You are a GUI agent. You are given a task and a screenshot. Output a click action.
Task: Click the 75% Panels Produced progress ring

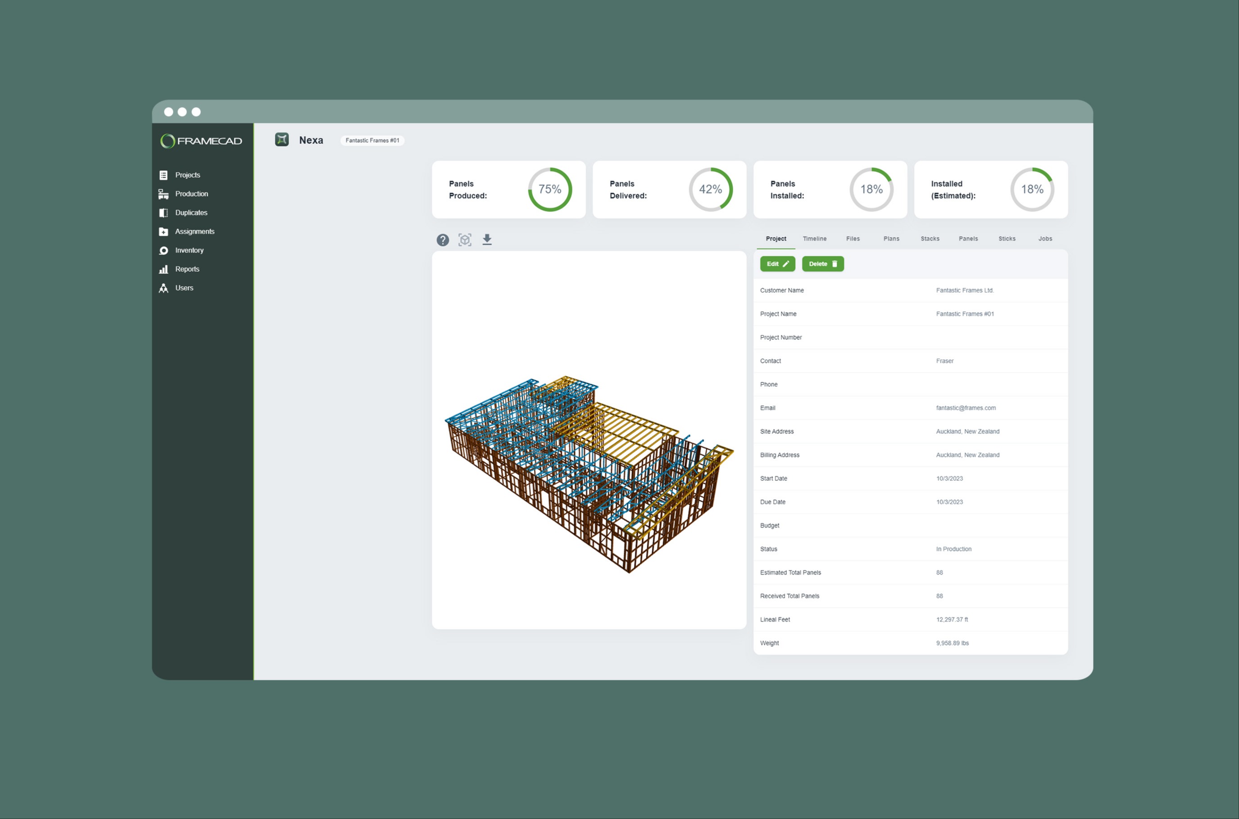(x=549, y=189)
